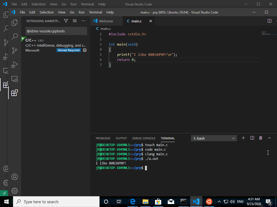Open the Extensions panel's three-dot more actions menu

tap(83, 21)
